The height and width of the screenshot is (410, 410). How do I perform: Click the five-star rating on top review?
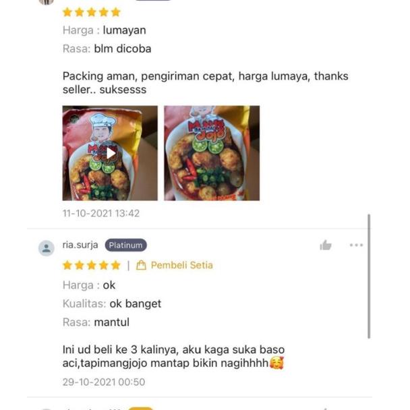[92, 12]
